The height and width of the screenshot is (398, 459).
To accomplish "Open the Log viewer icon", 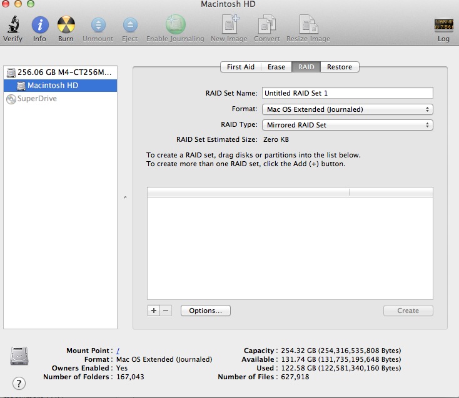I will 444,24.
